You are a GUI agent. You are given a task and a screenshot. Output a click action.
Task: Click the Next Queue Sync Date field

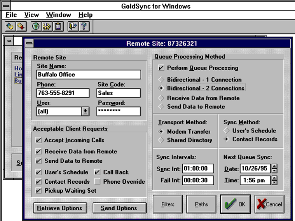pyautogui.click(x=255, y=168)
